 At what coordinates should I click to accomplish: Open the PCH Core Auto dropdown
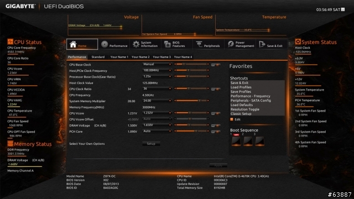click(157, 131)
